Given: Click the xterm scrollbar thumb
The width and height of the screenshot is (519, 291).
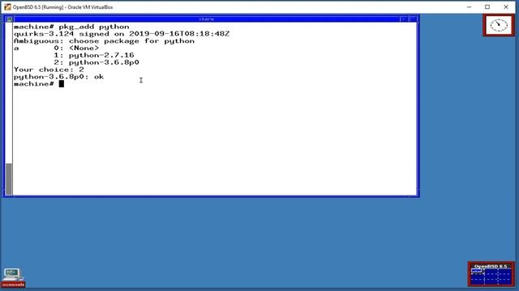Looking at the screenshot, I should (9, 179).
